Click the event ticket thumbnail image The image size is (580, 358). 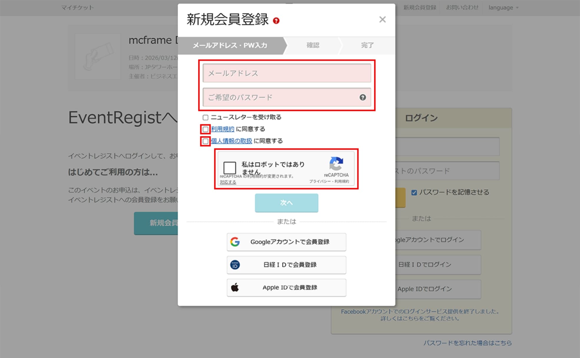tap(98, 57)
